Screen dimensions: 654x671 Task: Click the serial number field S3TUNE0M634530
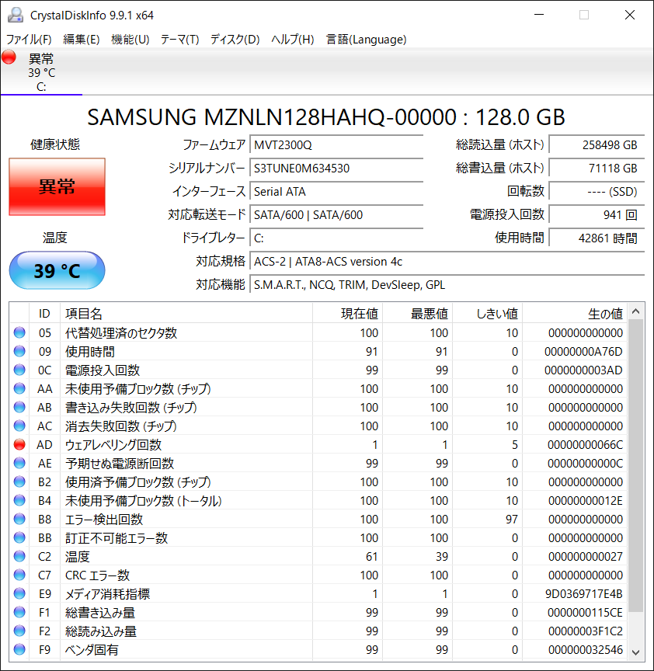(336, 169)
